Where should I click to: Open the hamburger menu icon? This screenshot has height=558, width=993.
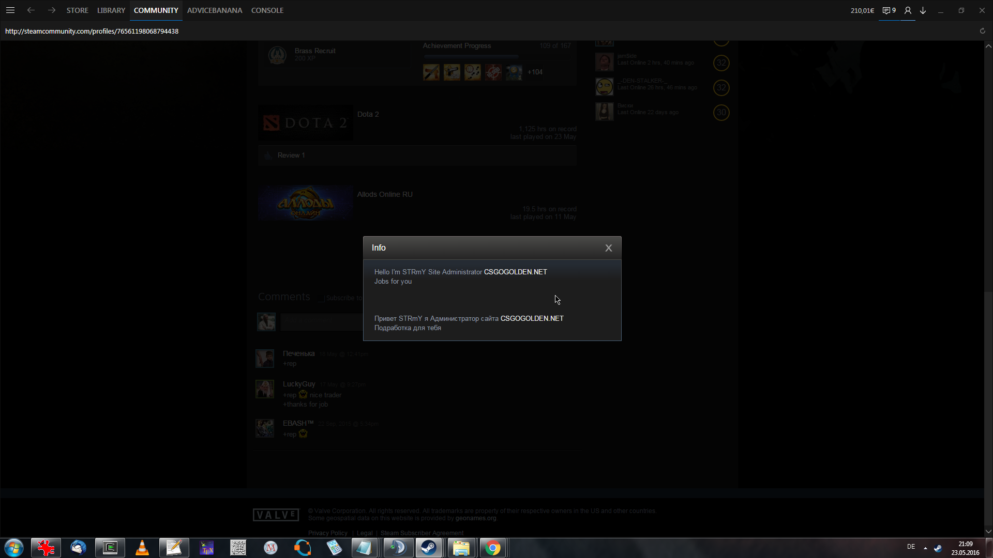coord(10,10)
